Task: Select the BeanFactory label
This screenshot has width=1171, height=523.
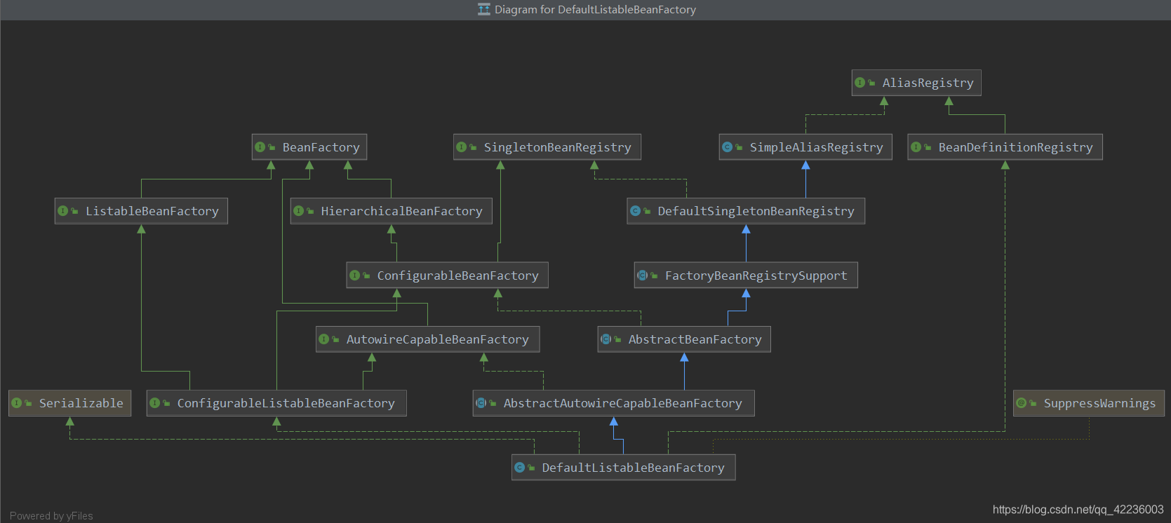Action: (321, 147)
